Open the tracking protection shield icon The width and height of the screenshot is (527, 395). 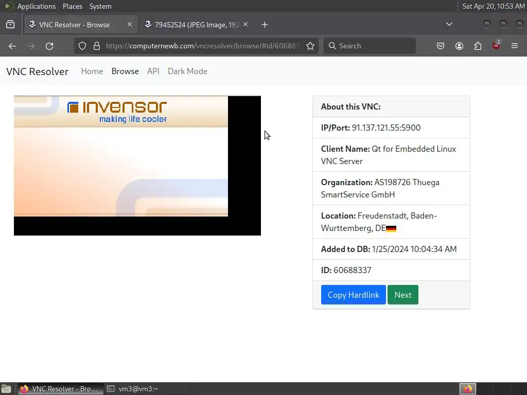[x=82, y=46]
